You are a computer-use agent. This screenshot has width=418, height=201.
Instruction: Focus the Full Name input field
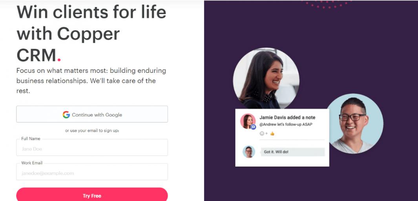click(92, 147)
